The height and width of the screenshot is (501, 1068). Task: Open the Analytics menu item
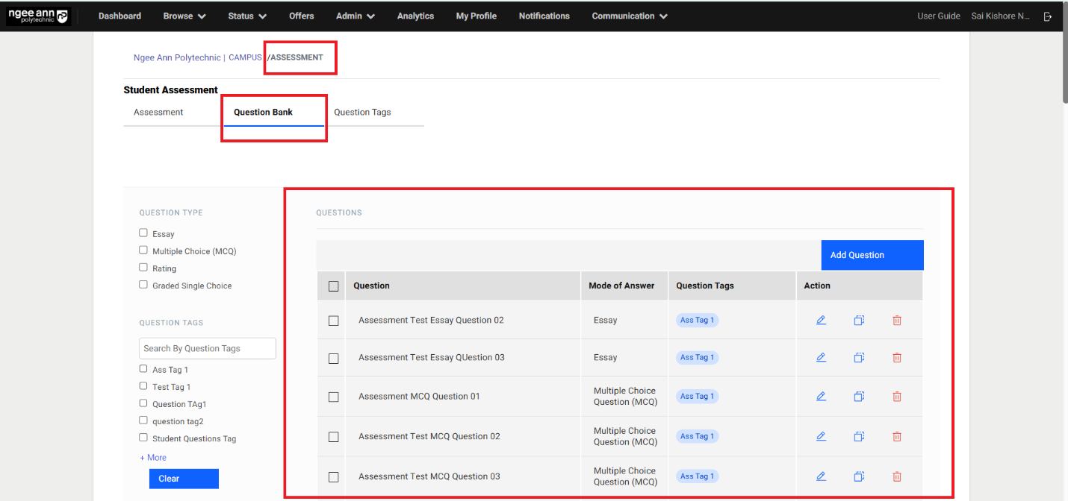415,16
